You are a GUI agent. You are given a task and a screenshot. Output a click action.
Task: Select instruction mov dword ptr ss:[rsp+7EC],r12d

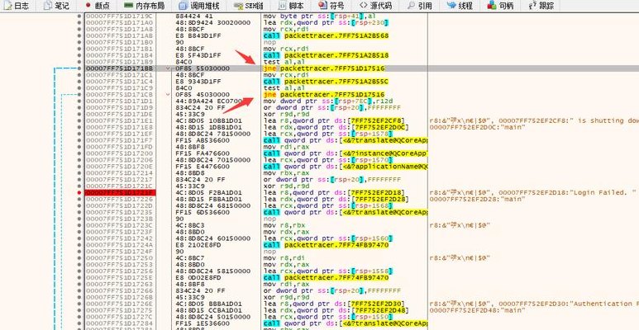(x=328, y=101)
